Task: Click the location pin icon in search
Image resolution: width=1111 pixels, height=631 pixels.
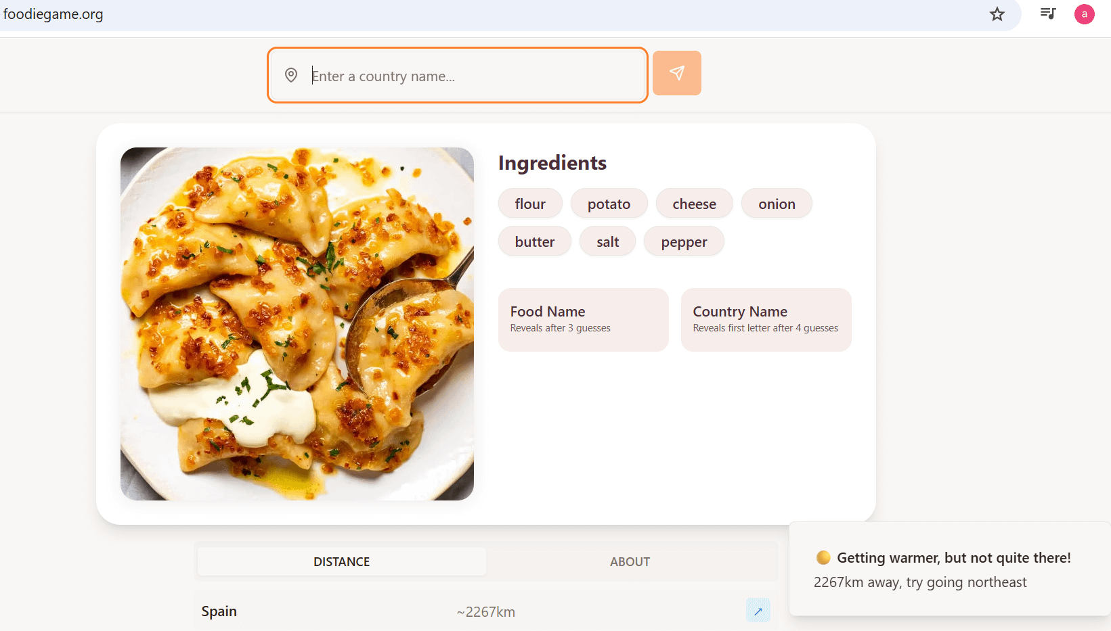Action: pos(291,75)
